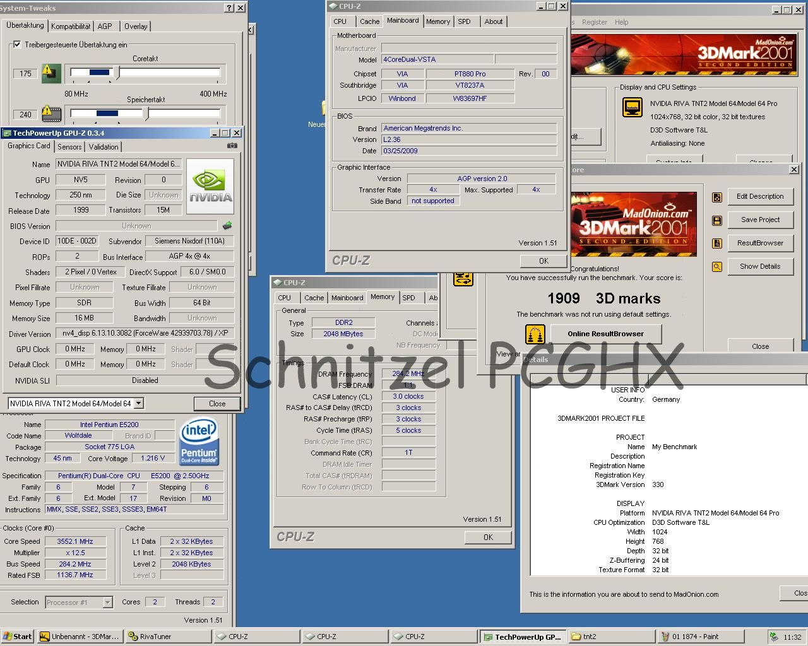This screenshot has height=646, width=808.
Task: Click icon beside Online ResultBrowser button
Action: click(x=535, y=334)
